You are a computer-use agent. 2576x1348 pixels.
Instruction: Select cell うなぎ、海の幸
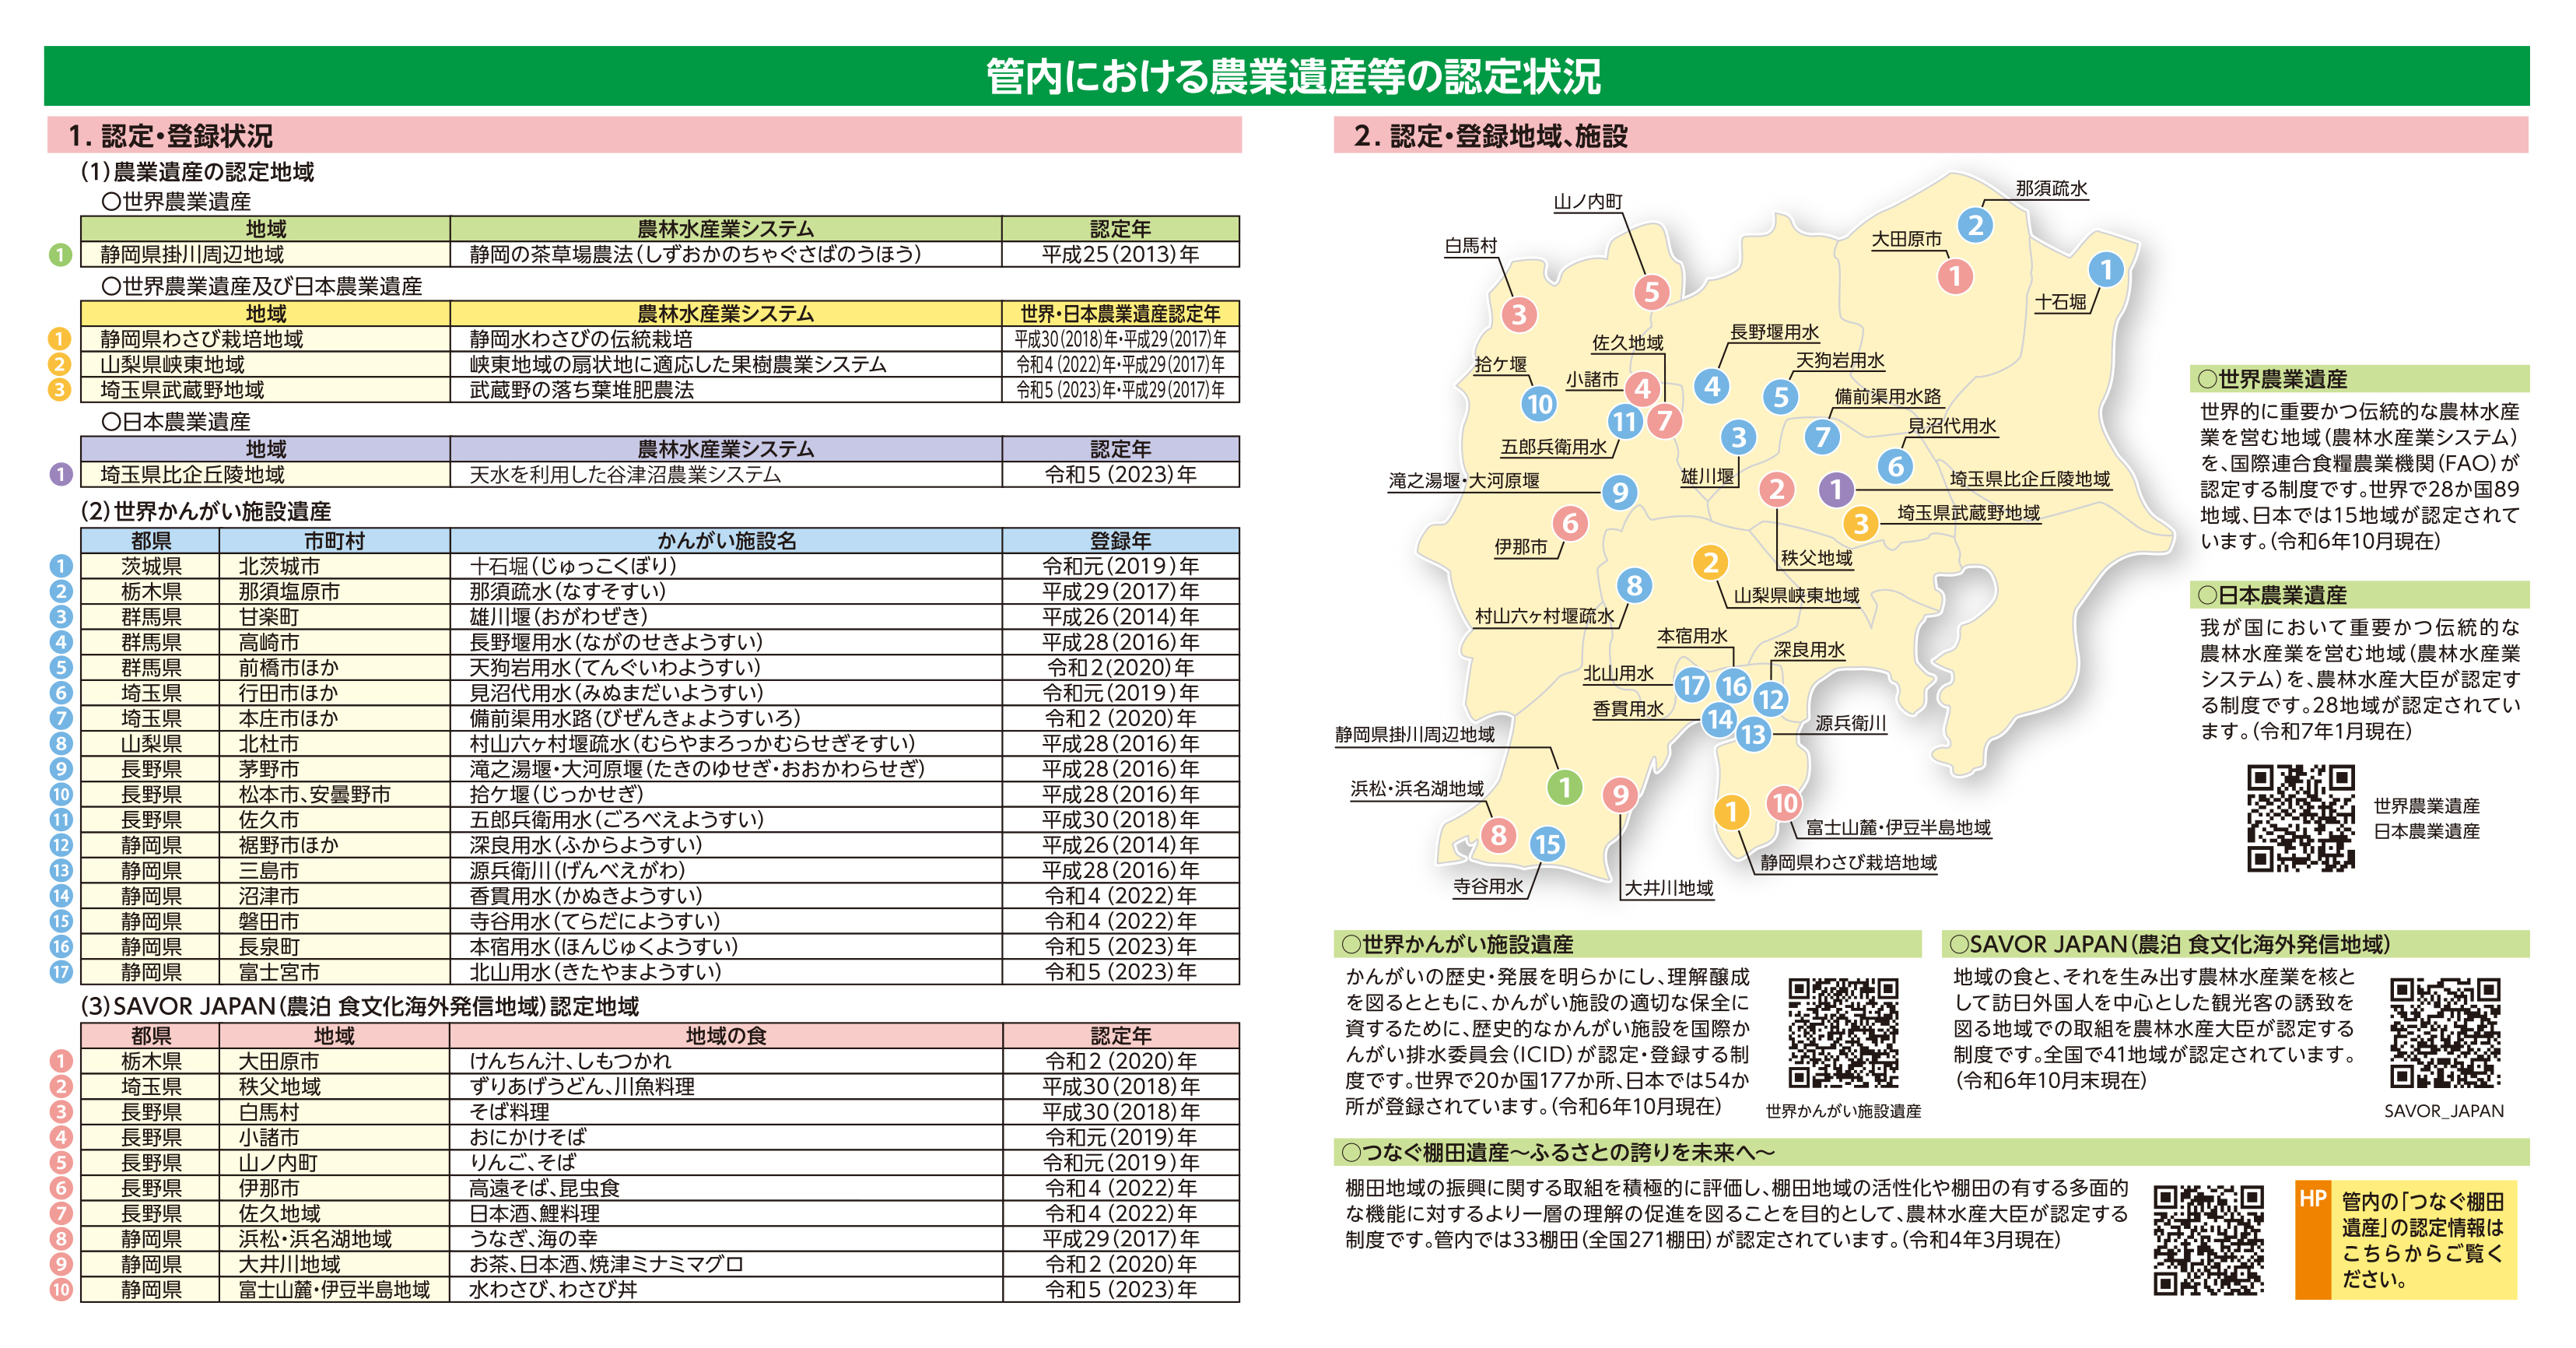coord(726,1239)
